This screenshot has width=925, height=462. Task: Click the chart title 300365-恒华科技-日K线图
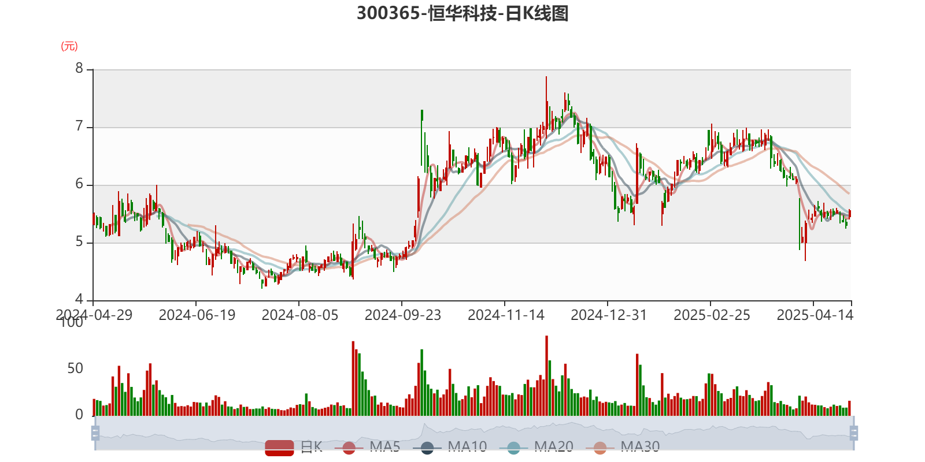click(x=462, y=13)
